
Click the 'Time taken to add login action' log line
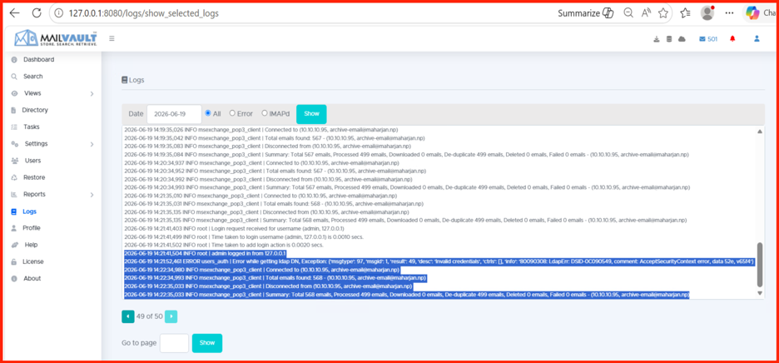point(224,245)
